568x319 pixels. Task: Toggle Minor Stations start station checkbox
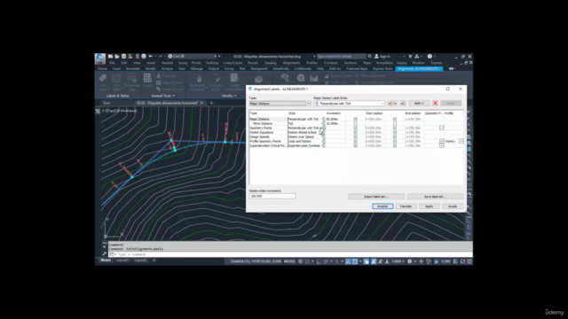[355, 123]
